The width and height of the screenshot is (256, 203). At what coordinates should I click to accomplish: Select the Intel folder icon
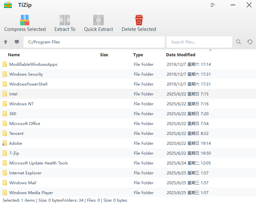[5, 94]
